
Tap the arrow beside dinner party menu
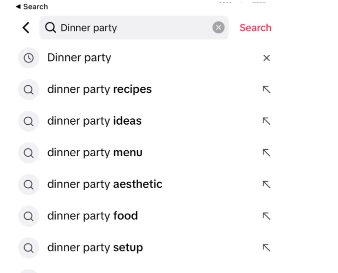tap(266, 153)
